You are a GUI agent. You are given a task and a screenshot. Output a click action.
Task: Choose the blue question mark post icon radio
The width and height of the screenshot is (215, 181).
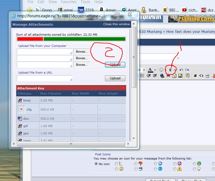[155, 169]
